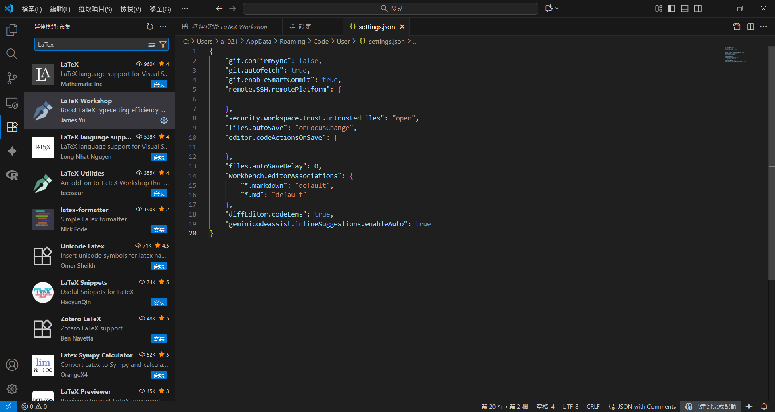
Task: Open Copilot chat dropdown in title bar
Action: 552,8
